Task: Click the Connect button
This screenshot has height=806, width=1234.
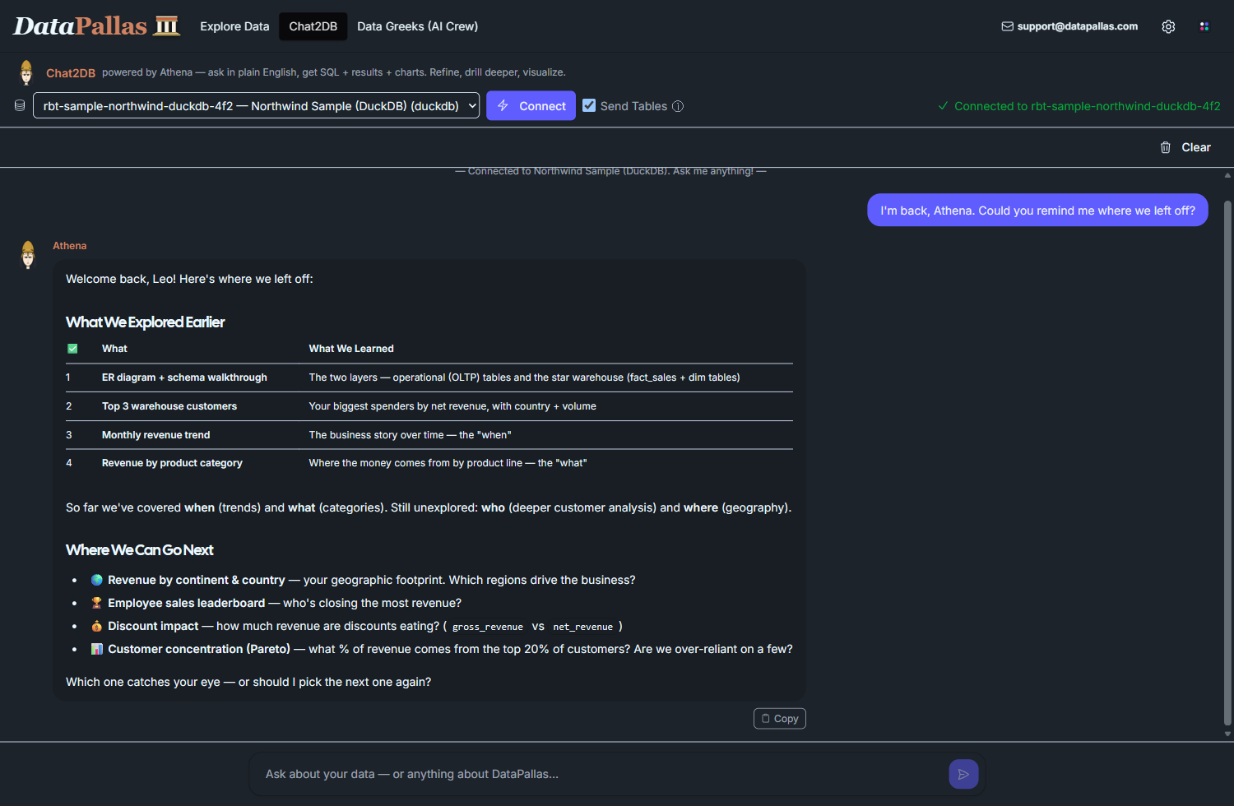Action: click(x=531, y=105)
